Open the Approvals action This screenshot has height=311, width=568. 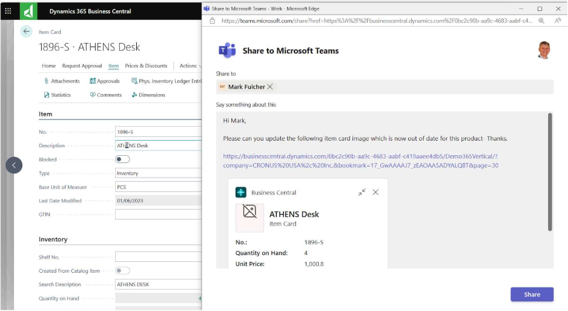point(105,81)
